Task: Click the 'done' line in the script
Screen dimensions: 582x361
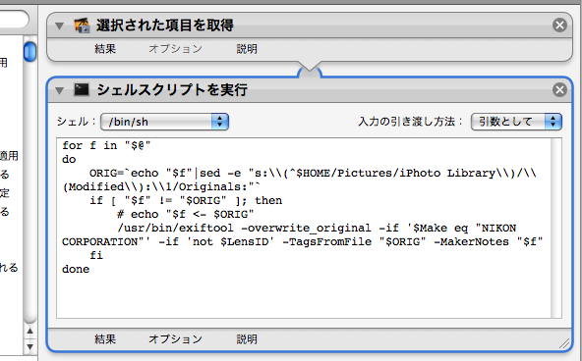Action: click(76, 269)
